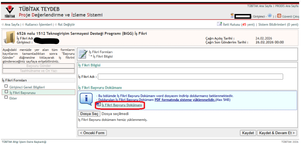Download the İş Fikri Başvuru Dokümanı link
The width and height of the screenshot is (301, 145).
pos(122,105)
